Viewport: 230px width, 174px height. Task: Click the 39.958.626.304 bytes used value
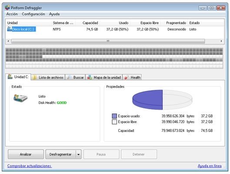173,116
